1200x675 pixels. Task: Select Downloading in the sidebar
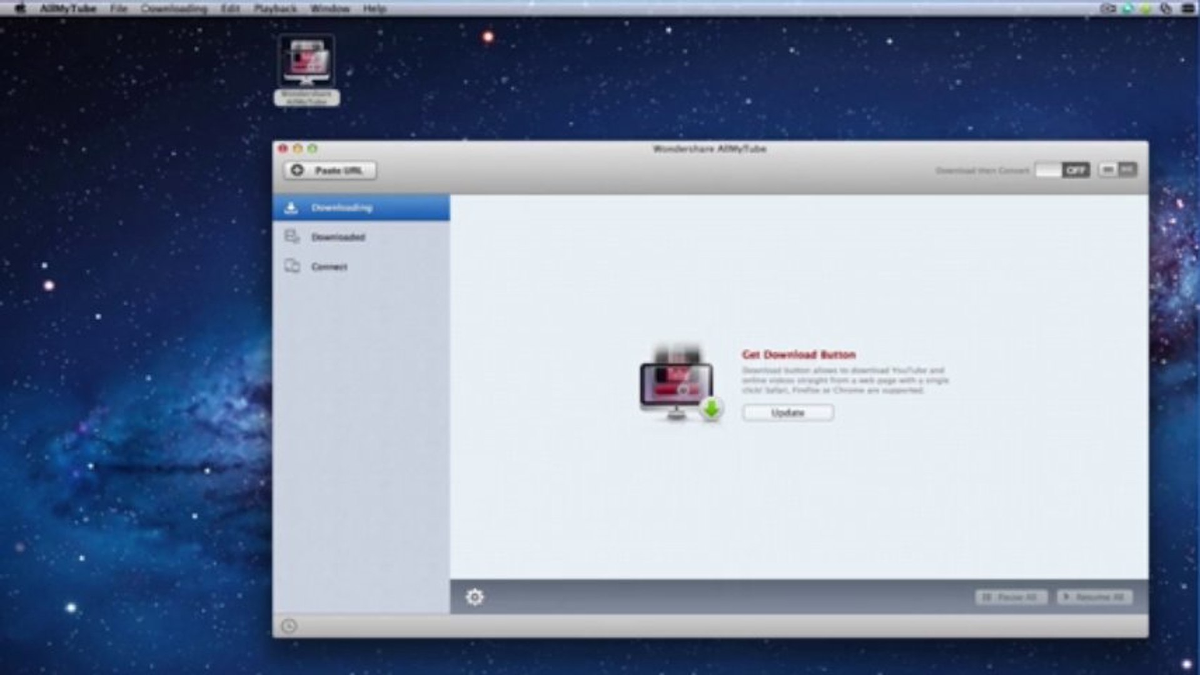click(361, 207)
